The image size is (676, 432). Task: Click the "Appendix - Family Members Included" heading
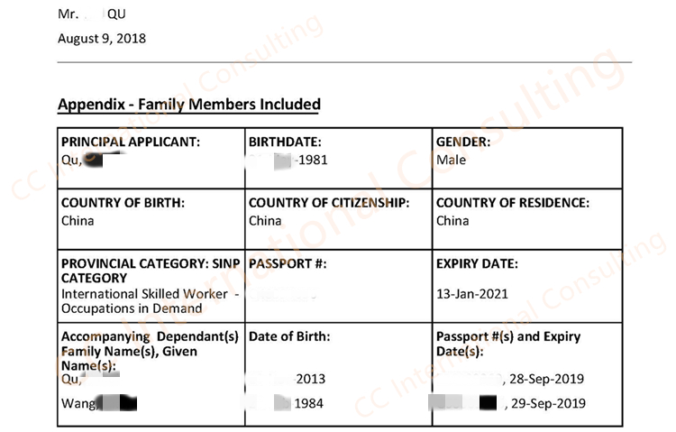click(x=188, y=105)
